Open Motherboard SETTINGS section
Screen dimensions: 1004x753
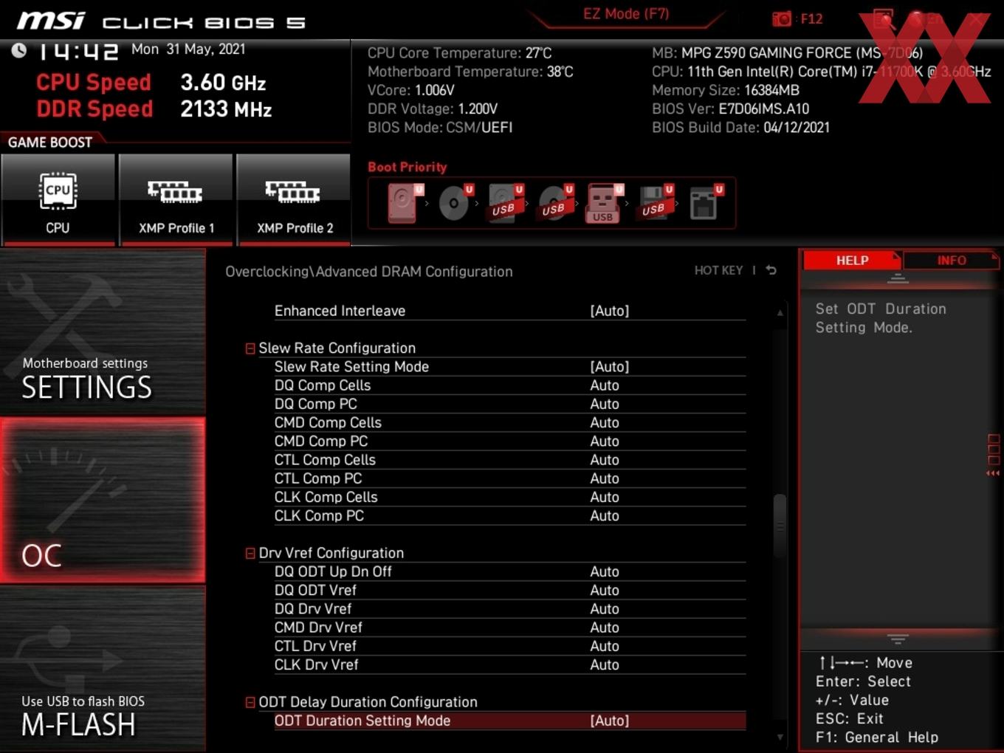[x=103, y=332]
